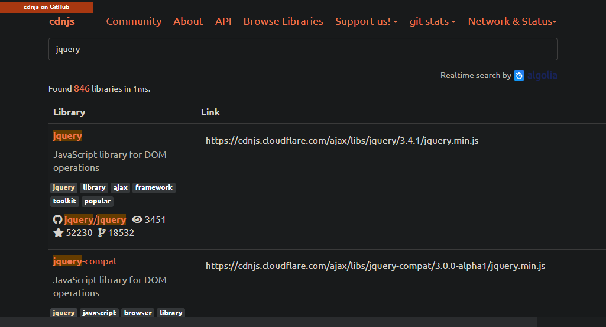Click the fork count 18532
606x327 pixels.
coord(121,233)
